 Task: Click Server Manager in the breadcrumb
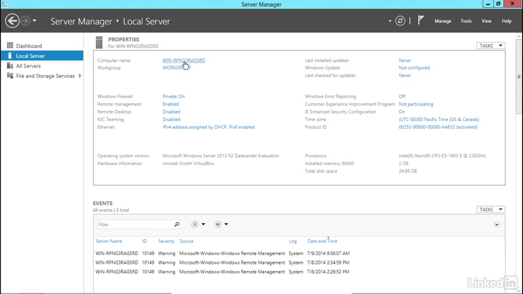(81, 21)
